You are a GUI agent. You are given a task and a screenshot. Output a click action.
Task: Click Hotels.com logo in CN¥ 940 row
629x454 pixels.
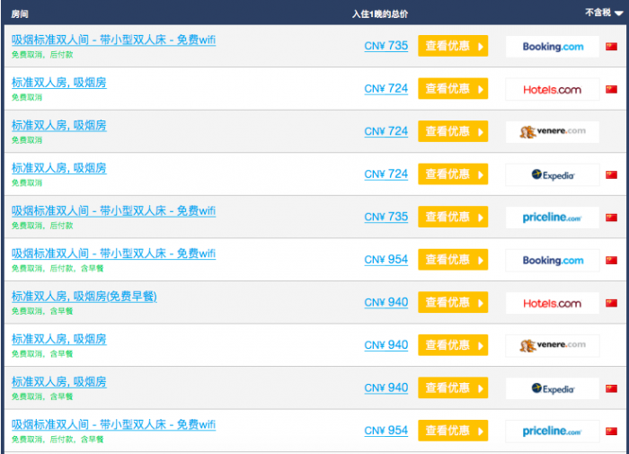click(x=553, y=303)
